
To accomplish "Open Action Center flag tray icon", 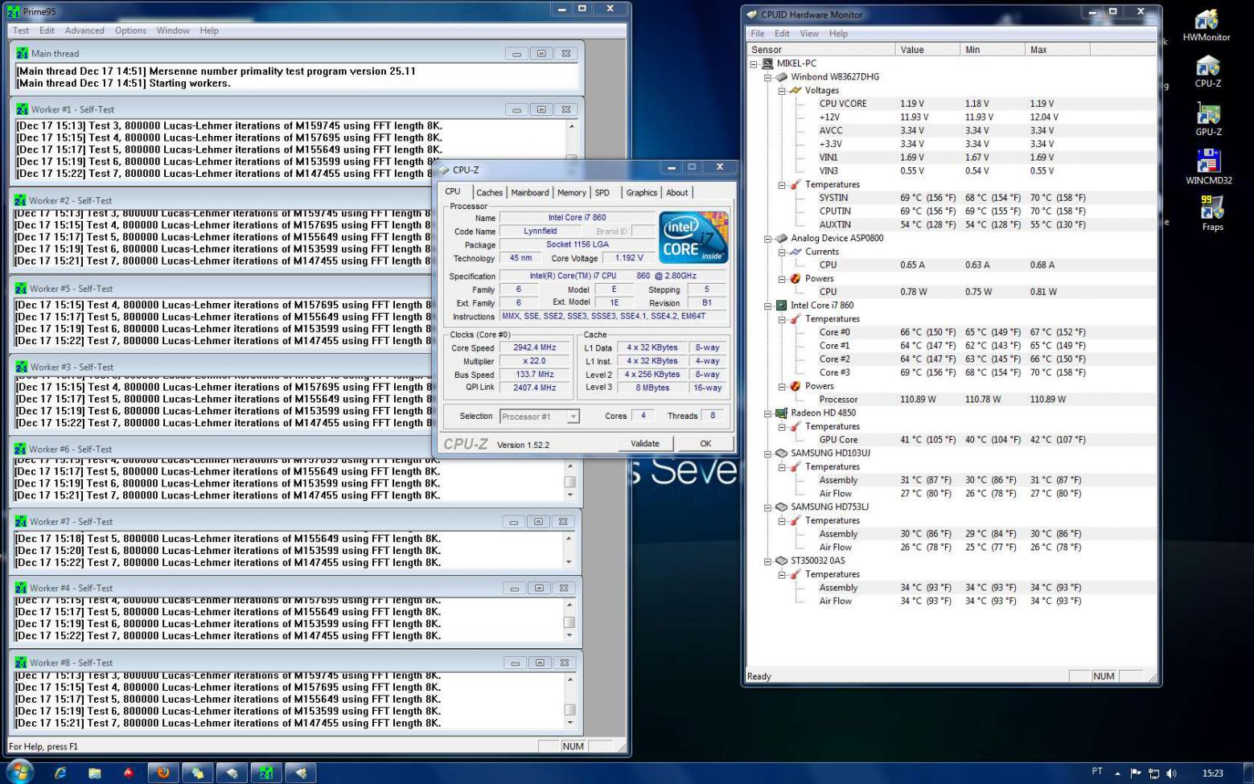I will pyautogui.click(x=1136, y=774).
